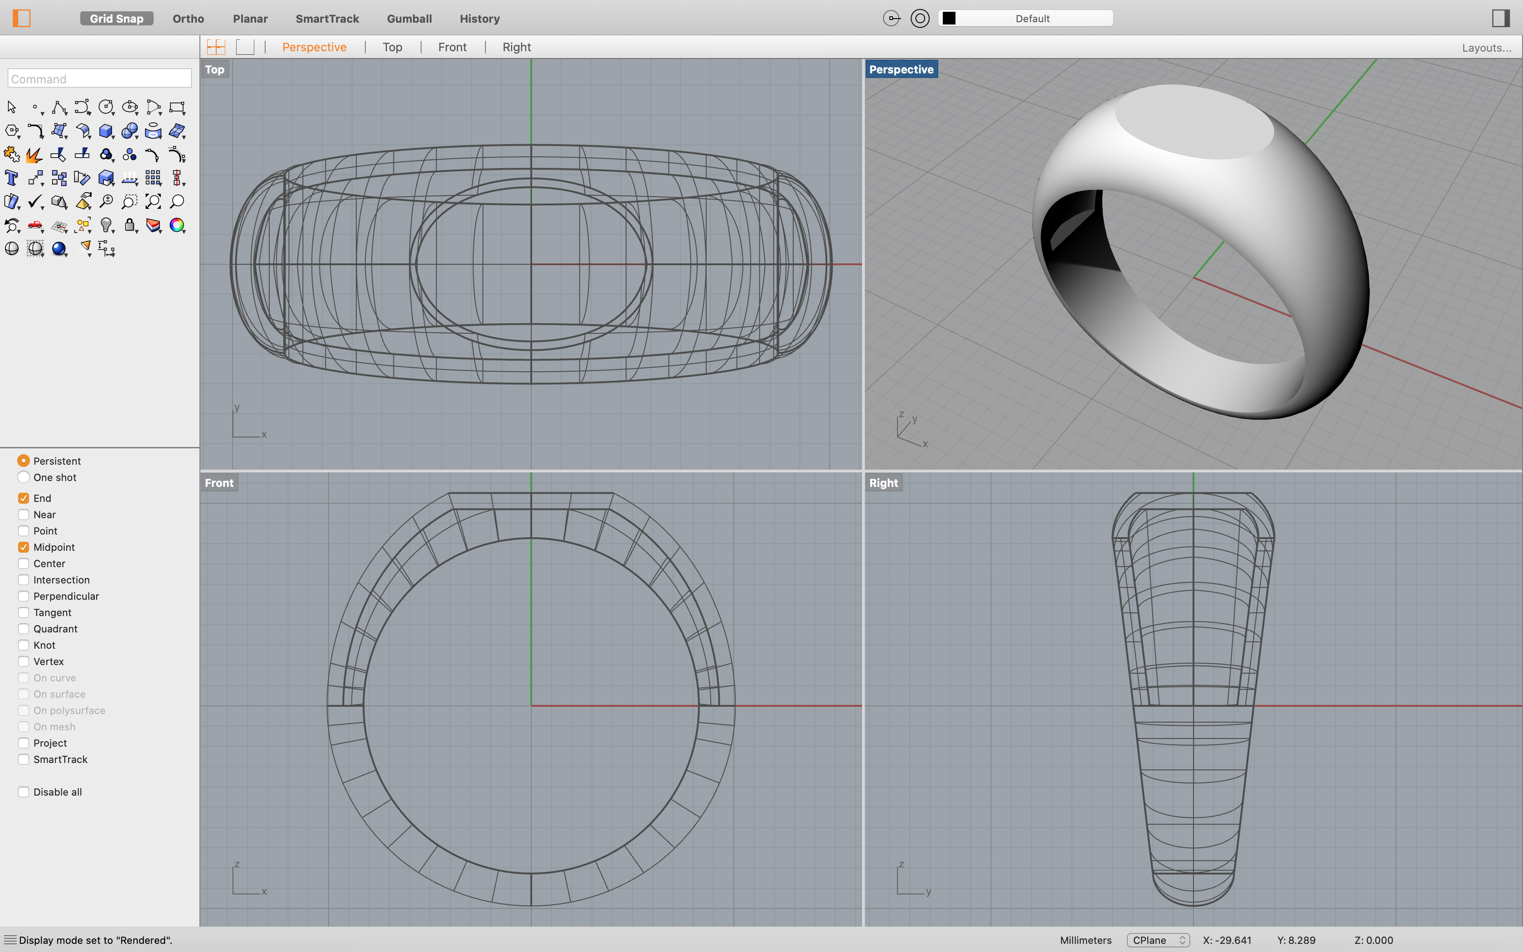Enable the Near object snap
Image resolution: width=1523 pixels, height=952 pixels.
point(24,515)
